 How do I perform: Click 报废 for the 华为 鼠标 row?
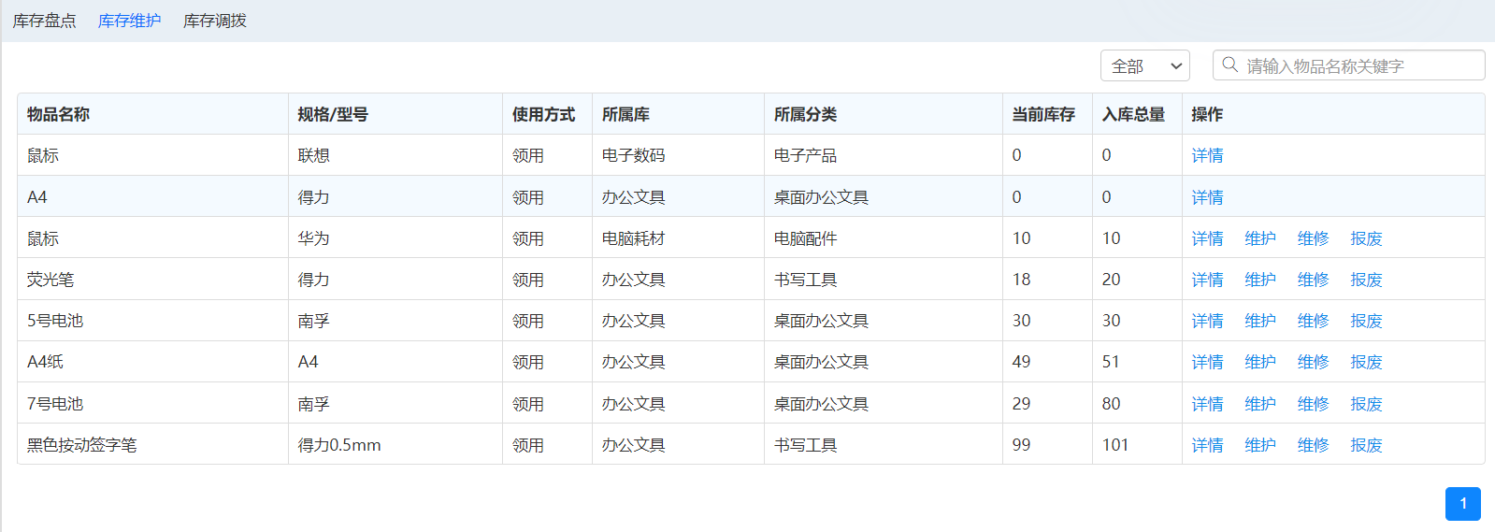[x=1366, y=238]
